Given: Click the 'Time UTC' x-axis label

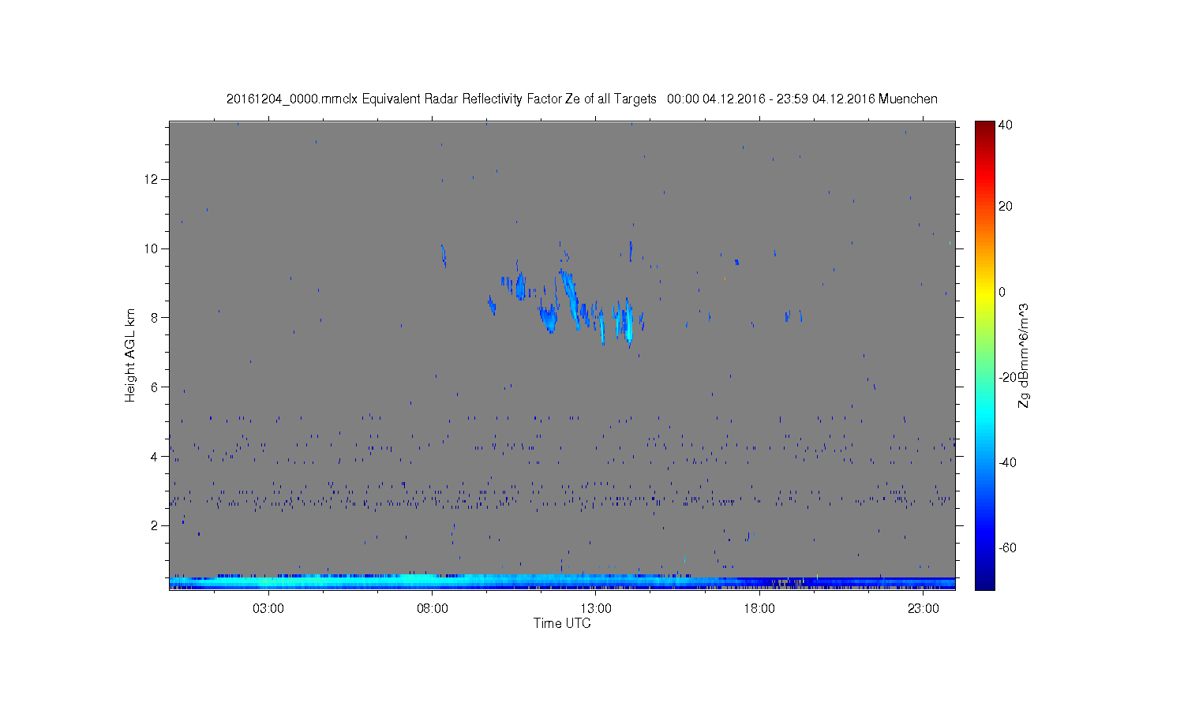Looking at the screenshot, I should [x=562, y=623].
